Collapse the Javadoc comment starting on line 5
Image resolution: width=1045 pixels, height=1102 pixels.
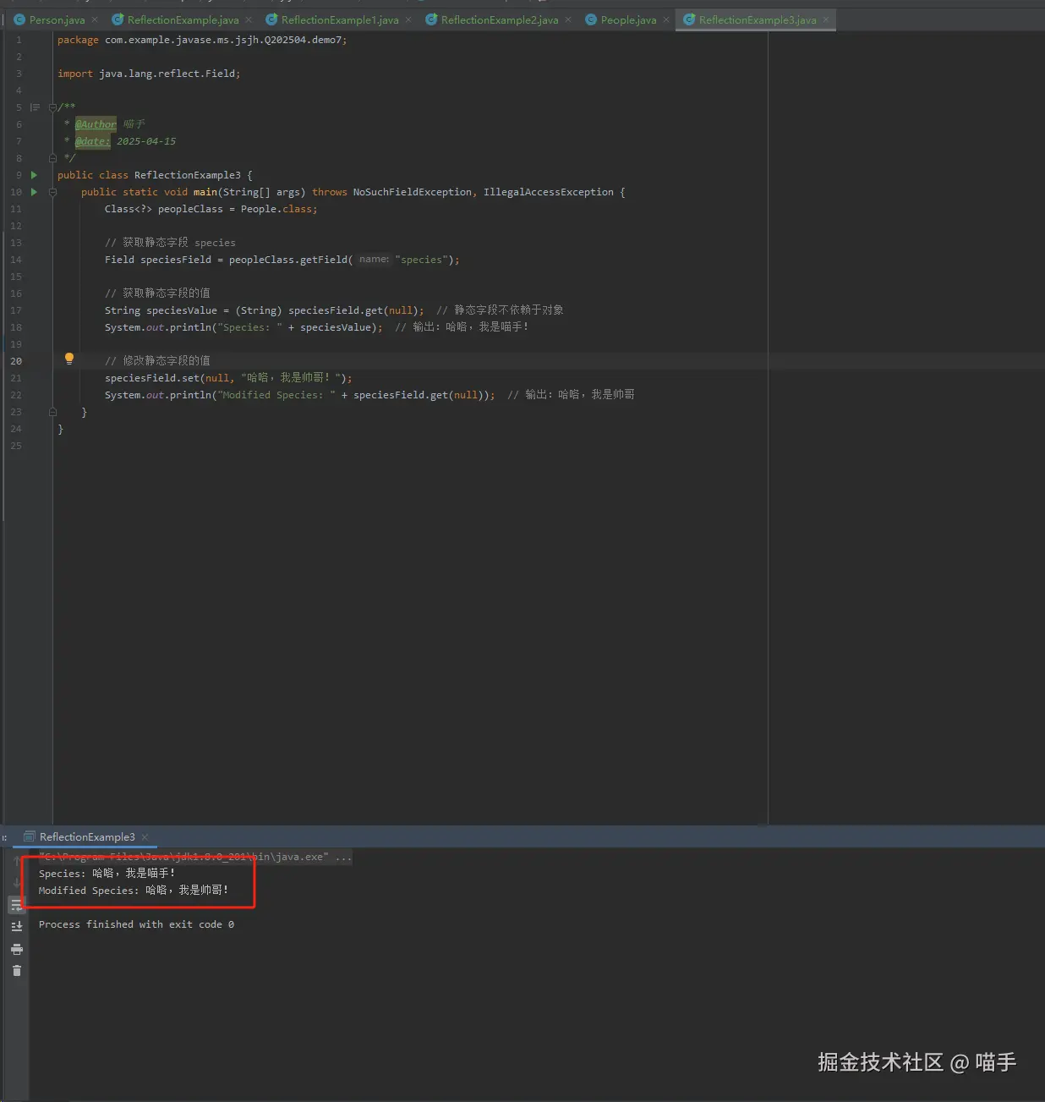[x=52, y=107]
